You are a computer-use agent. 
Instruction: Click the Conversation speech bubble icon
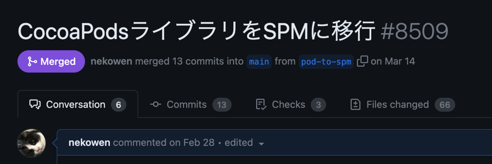pos(35,104)
